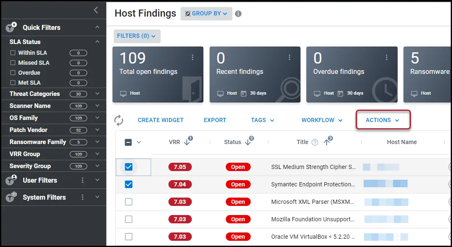Screen dimensions: 452x247
Task: Sort by Title using the up arrow
Action: coord(327,142)
